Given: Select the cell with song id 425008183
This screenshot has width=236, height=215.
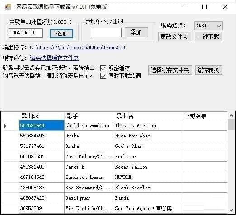Looking at the screenshot, I should pos(42,188).
